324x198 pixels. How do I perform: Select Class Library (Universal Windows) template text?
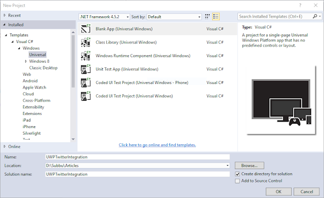[126, 42]
